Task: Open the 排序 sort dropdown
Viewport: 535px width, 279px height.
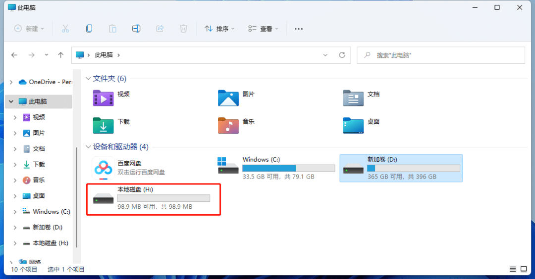Action: [x=219, y=29]
